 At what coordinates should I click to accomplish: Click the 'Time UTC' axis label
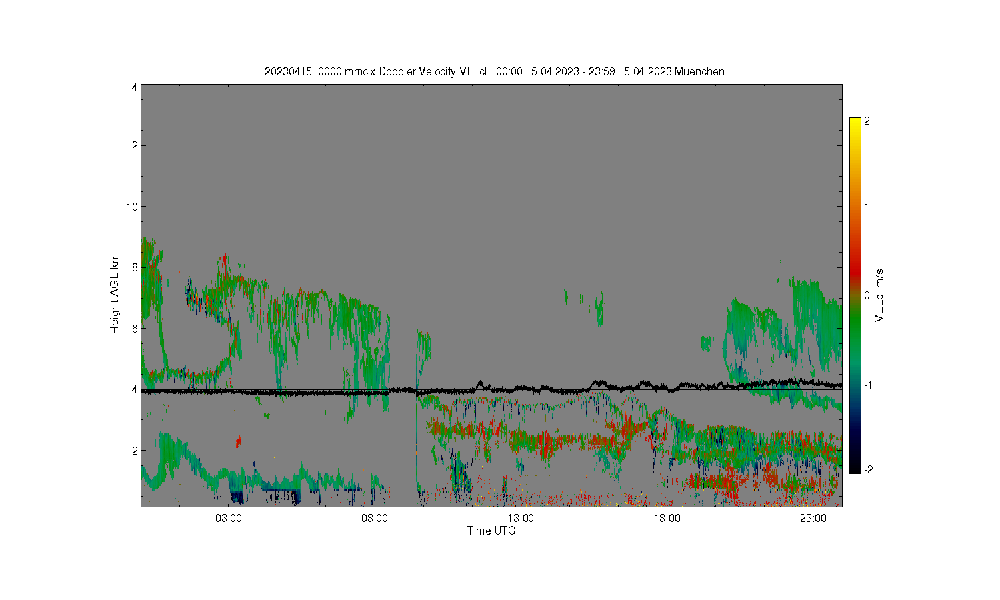click(491, 531)
